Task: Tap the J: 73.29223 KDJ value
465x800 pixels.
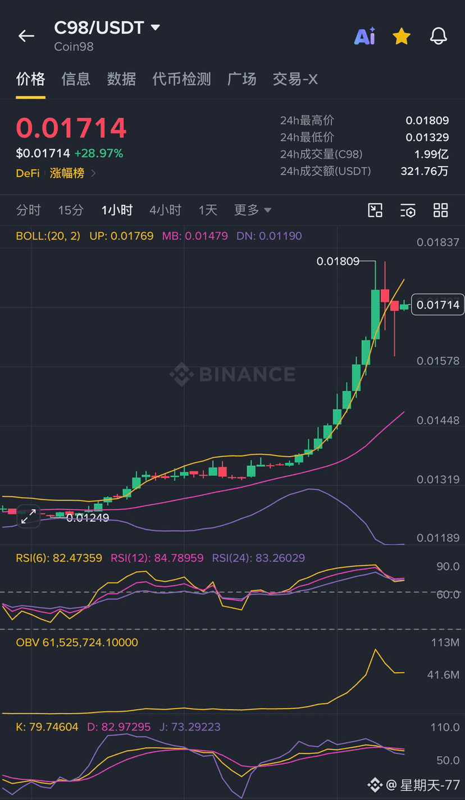Action: tap(190, 727)
